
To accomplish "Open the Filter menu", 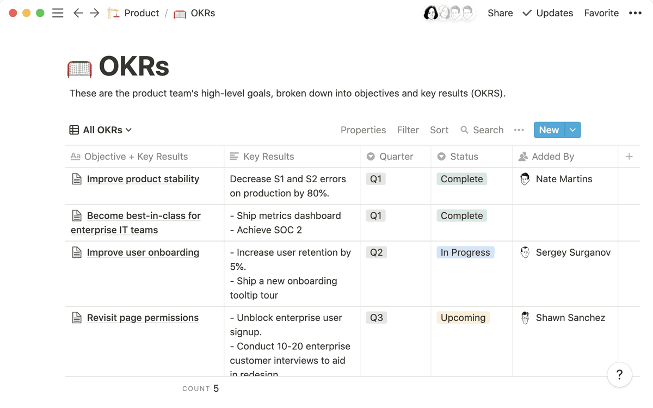I will [x=408, y=130].
